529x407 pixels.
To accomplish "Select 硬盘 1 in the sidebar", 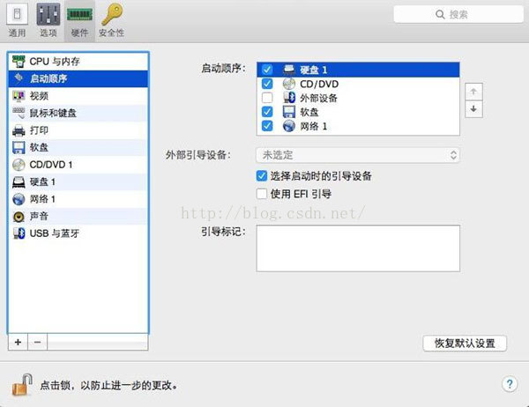I will pyautogui.click(x=78, y=181).
